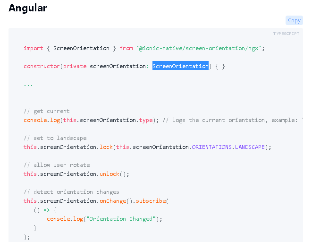Click the Angular heading
312x242 pixels.
28,8
